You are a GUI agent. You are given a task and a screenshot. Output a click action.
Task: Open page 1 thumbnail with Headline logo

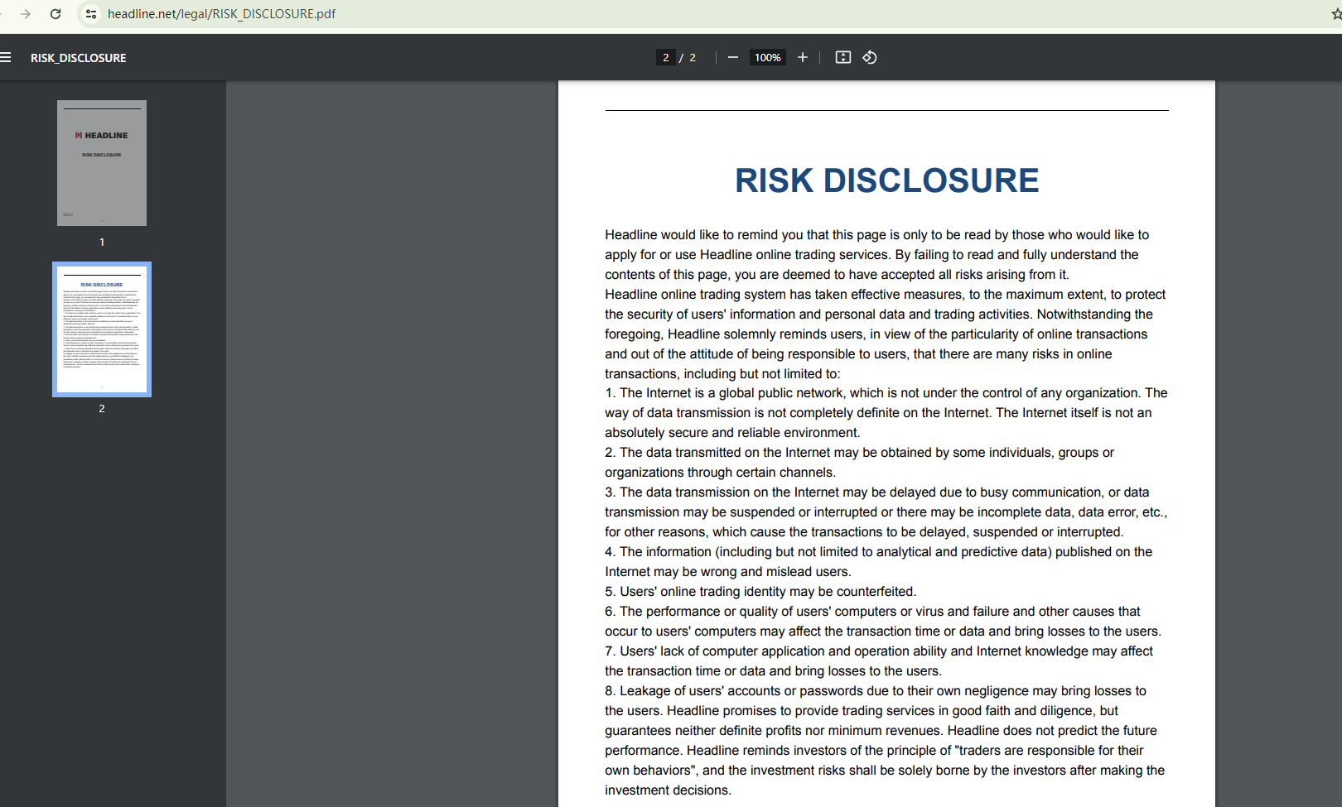[x=102, y=163]
